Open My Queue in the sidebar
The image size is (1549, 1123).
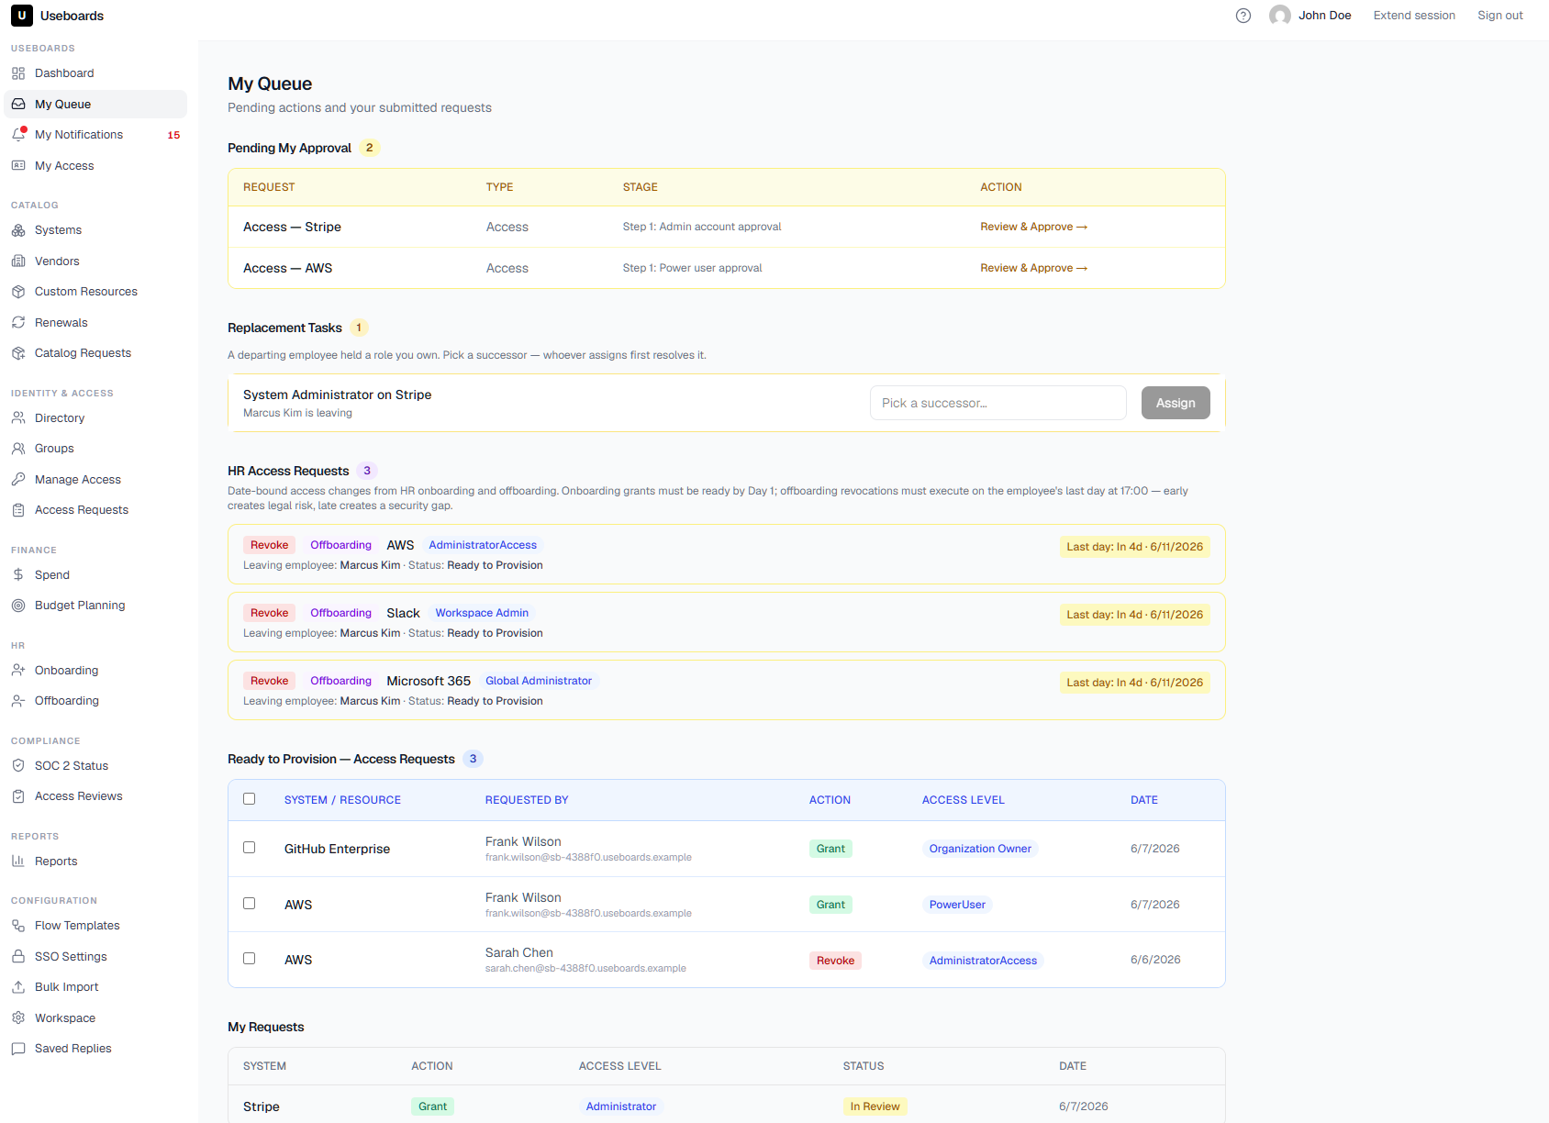coord(95,105)
